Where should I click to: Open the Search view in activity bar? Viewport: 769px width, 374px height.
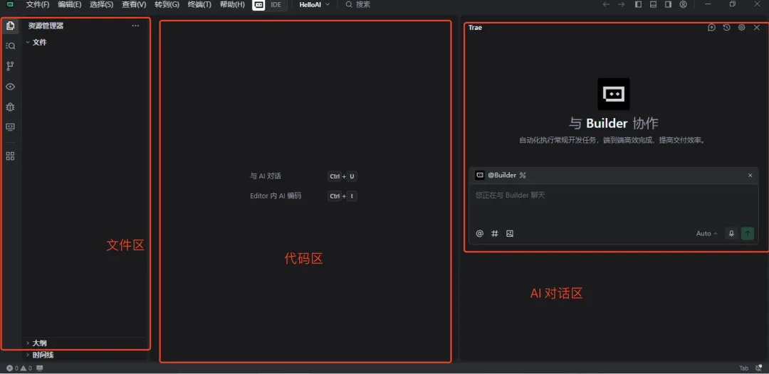click(x=10, y=46)
